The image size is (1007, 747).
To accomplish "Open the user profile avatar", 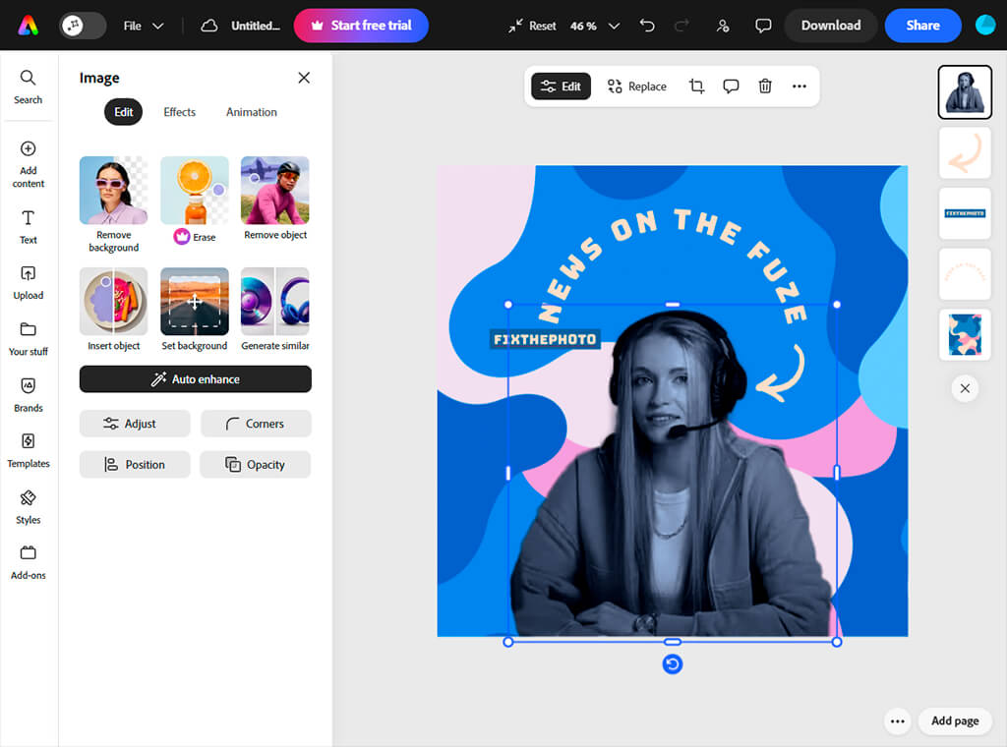I will pyautogui.click(x=985, y=26).
